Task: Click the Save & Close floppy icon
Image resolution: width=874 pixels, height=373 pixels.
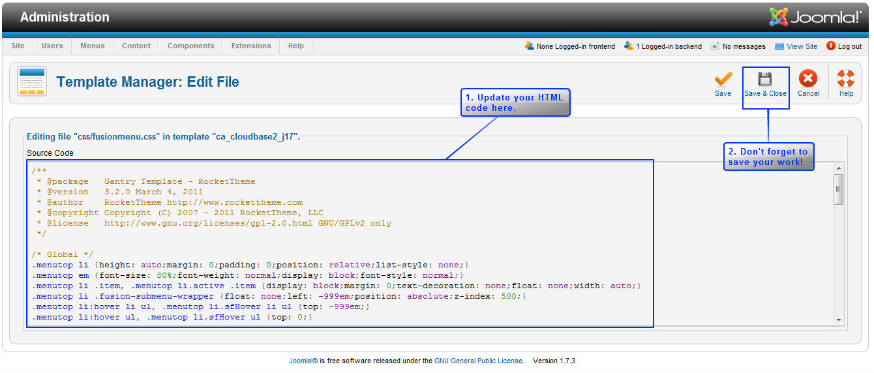Action: coord(765,79)
